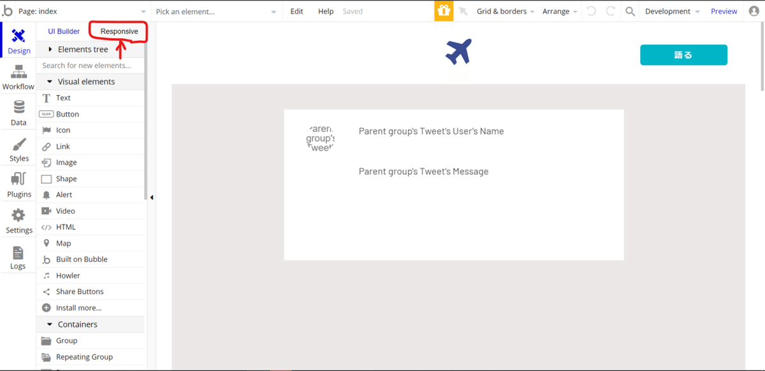Select the Repeating Group element
Image resolution: width=765 pixels, height=371 pixels.
(x=84, y=357)
